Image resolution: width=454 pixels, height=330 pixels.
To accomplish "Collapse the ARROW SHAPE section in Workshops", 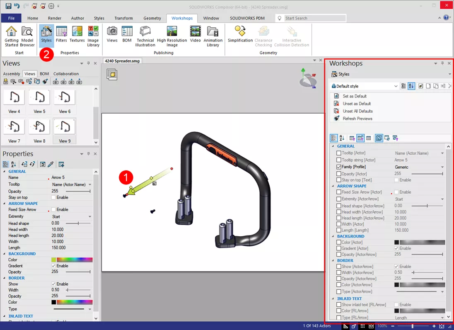I will click(x=333, y=186).
